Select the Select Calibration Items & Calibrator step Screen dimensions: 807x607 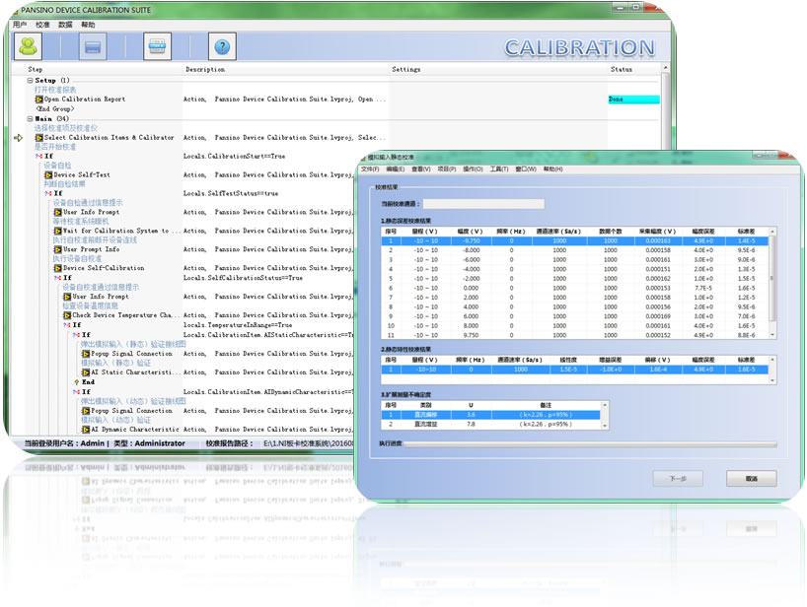click(109, 138)
